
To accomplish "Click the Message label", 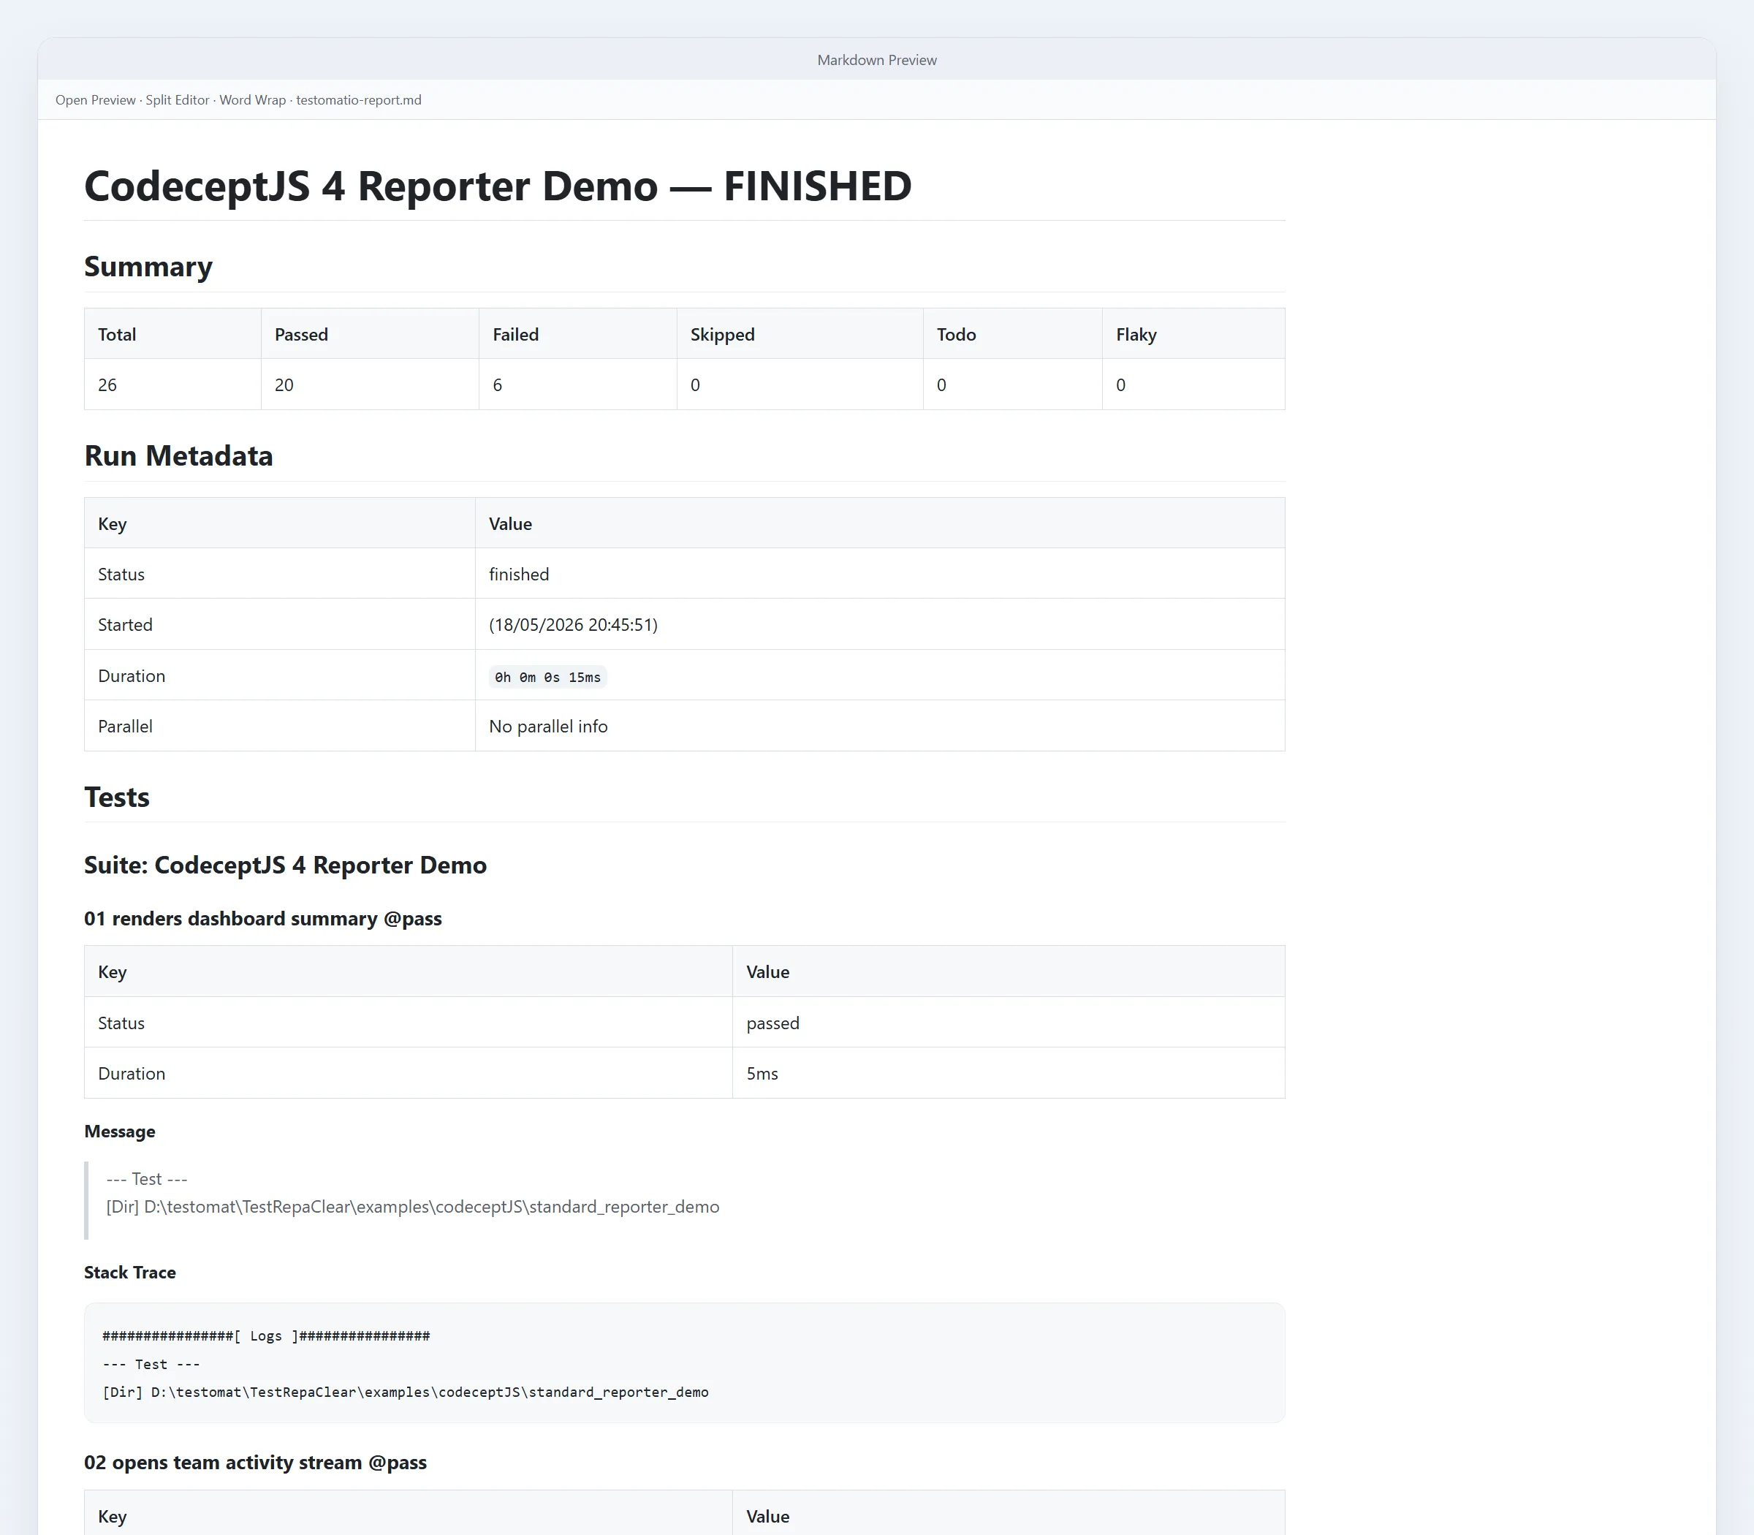I will point(120,1132).
